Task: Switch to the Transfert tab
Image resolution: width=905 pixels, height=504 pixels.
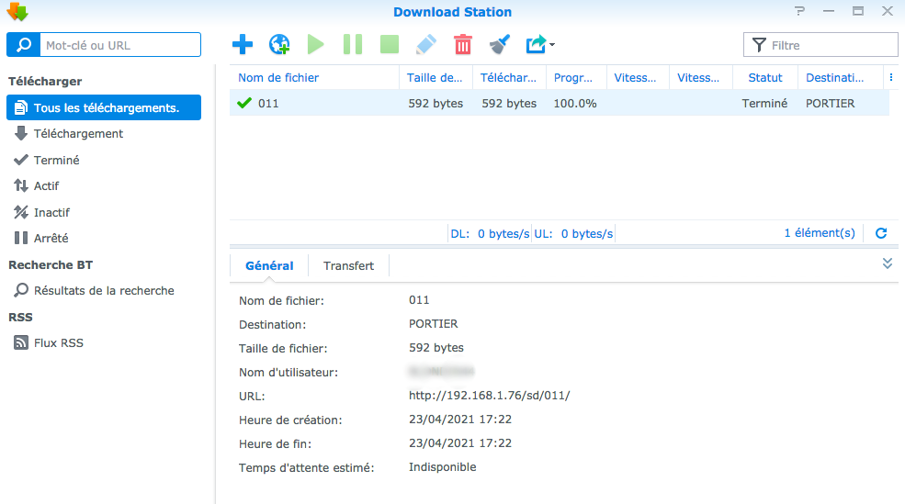Action: click(348, 265)
